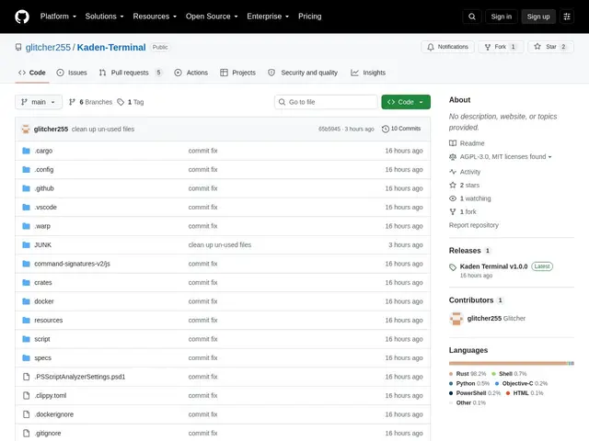Click Report repository link
The width and height of the screenshot is (589, 441).
474,225
